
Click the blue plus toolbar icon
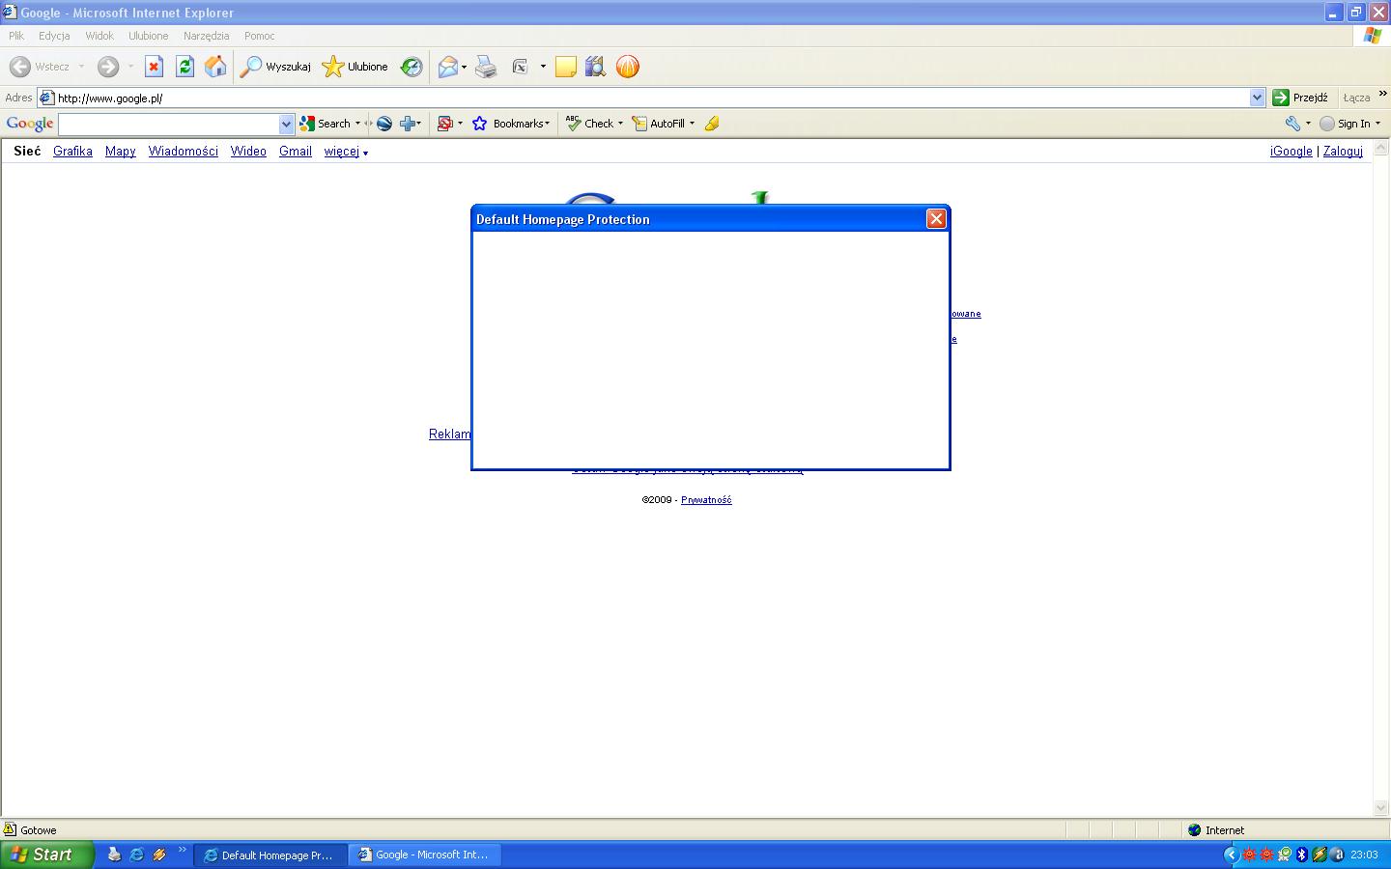coord(408,124)
